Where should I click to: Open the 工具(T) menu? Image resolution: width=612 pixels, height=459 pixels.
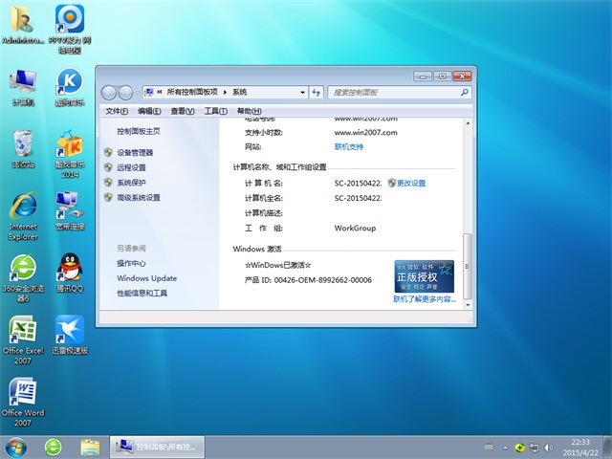coord(214,112)
